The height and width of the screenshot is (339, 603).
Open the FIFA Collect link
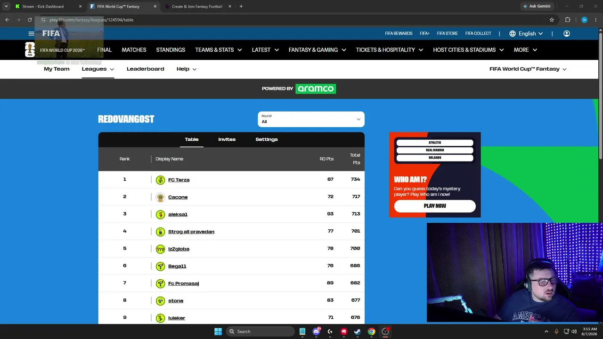[478, 33]
